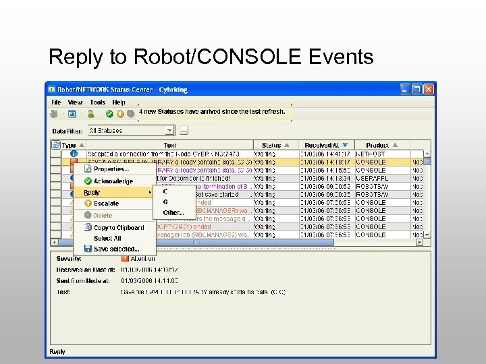Screen dimensions: 486x364
Task: Click the ellipsis button beside Data Filter
Action: (184, 131)
